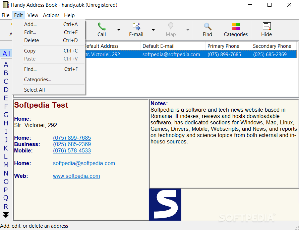Expand the Call button dropdown arrow
This screenshot has height=230, width=299.
point(119,30)
